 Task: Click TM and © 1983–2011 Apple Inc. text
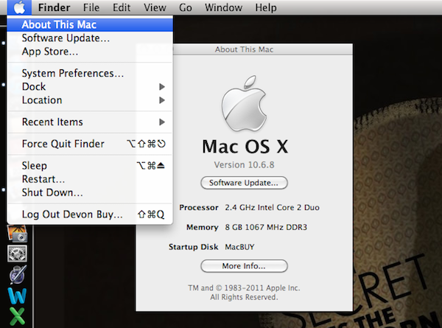pyautogui.click(x=244, y=288)
